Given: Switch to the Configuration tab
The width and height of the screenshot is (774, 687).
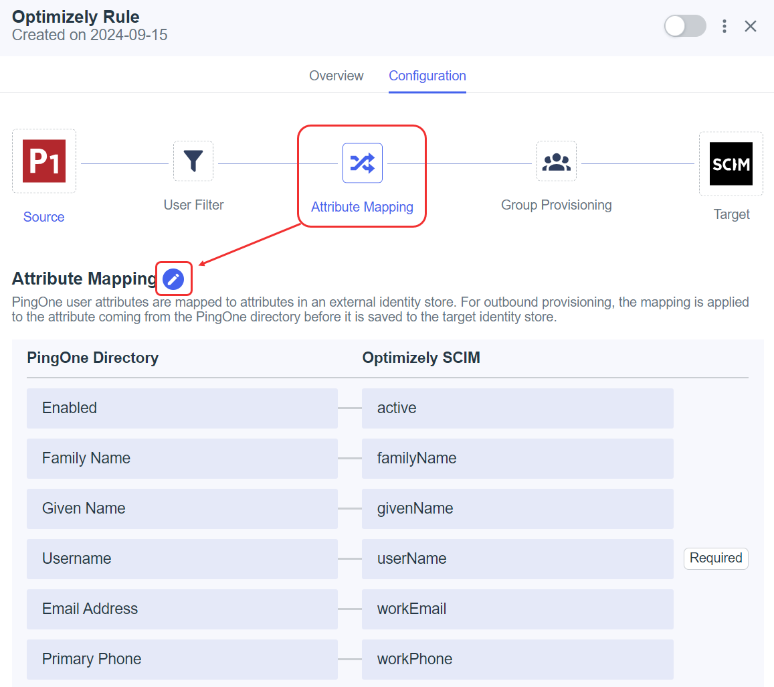Looking at the screenshot, I should coord(427,76).
